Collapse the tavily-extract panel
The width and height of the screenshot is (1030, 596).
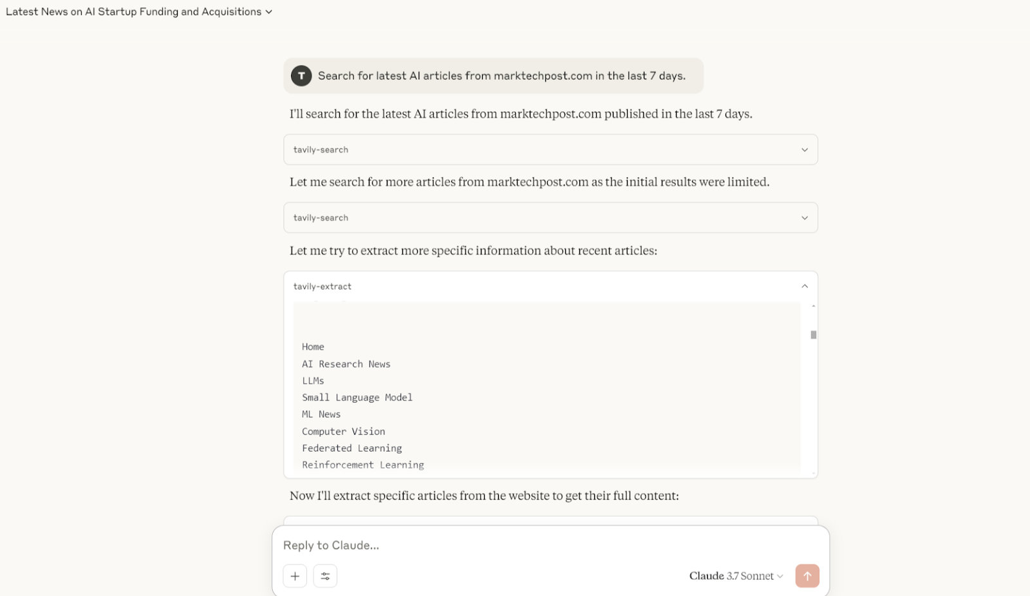[805, 286]
